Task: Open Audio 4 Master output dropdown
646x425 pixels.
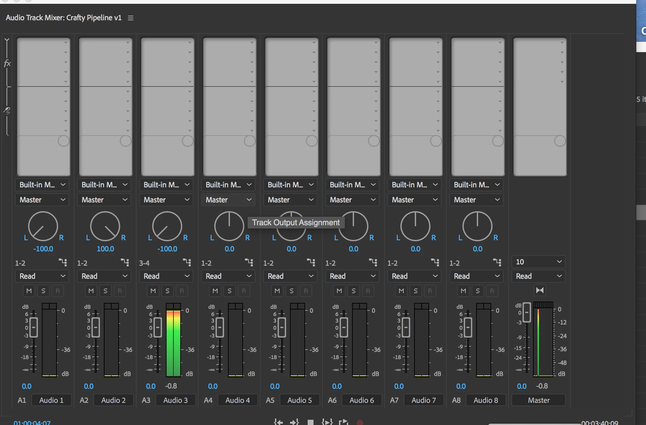Action: pos(228,200)
